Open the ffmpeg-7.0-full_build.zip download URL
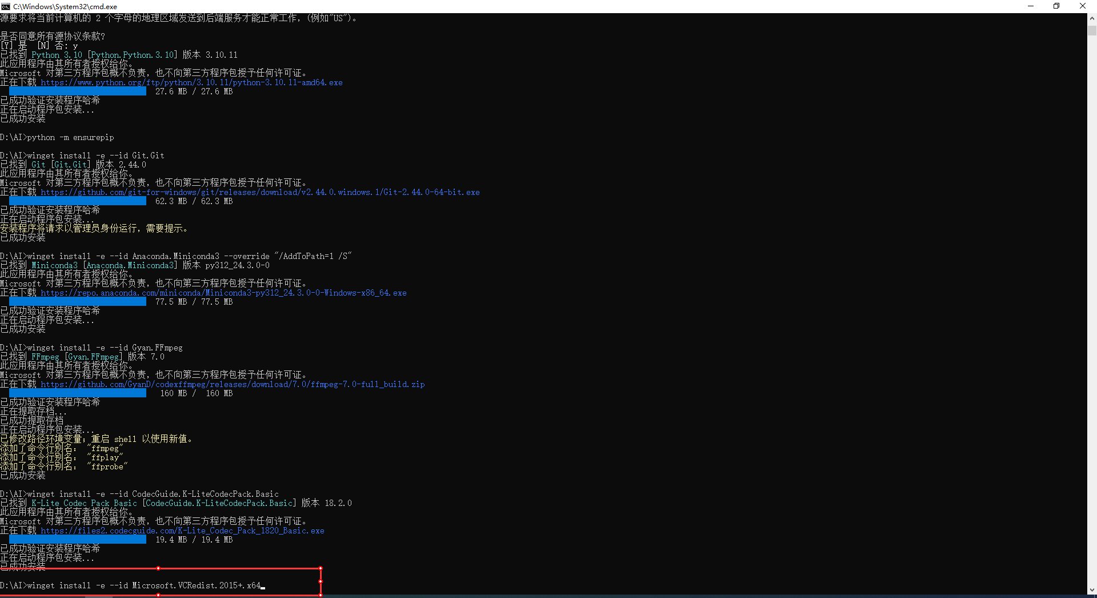The image size is (1097, 598). [x=233, y=384]
